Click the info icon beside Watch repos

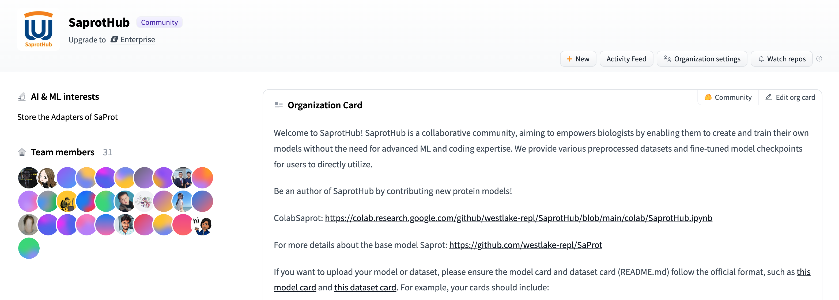[x=819, y=59]
